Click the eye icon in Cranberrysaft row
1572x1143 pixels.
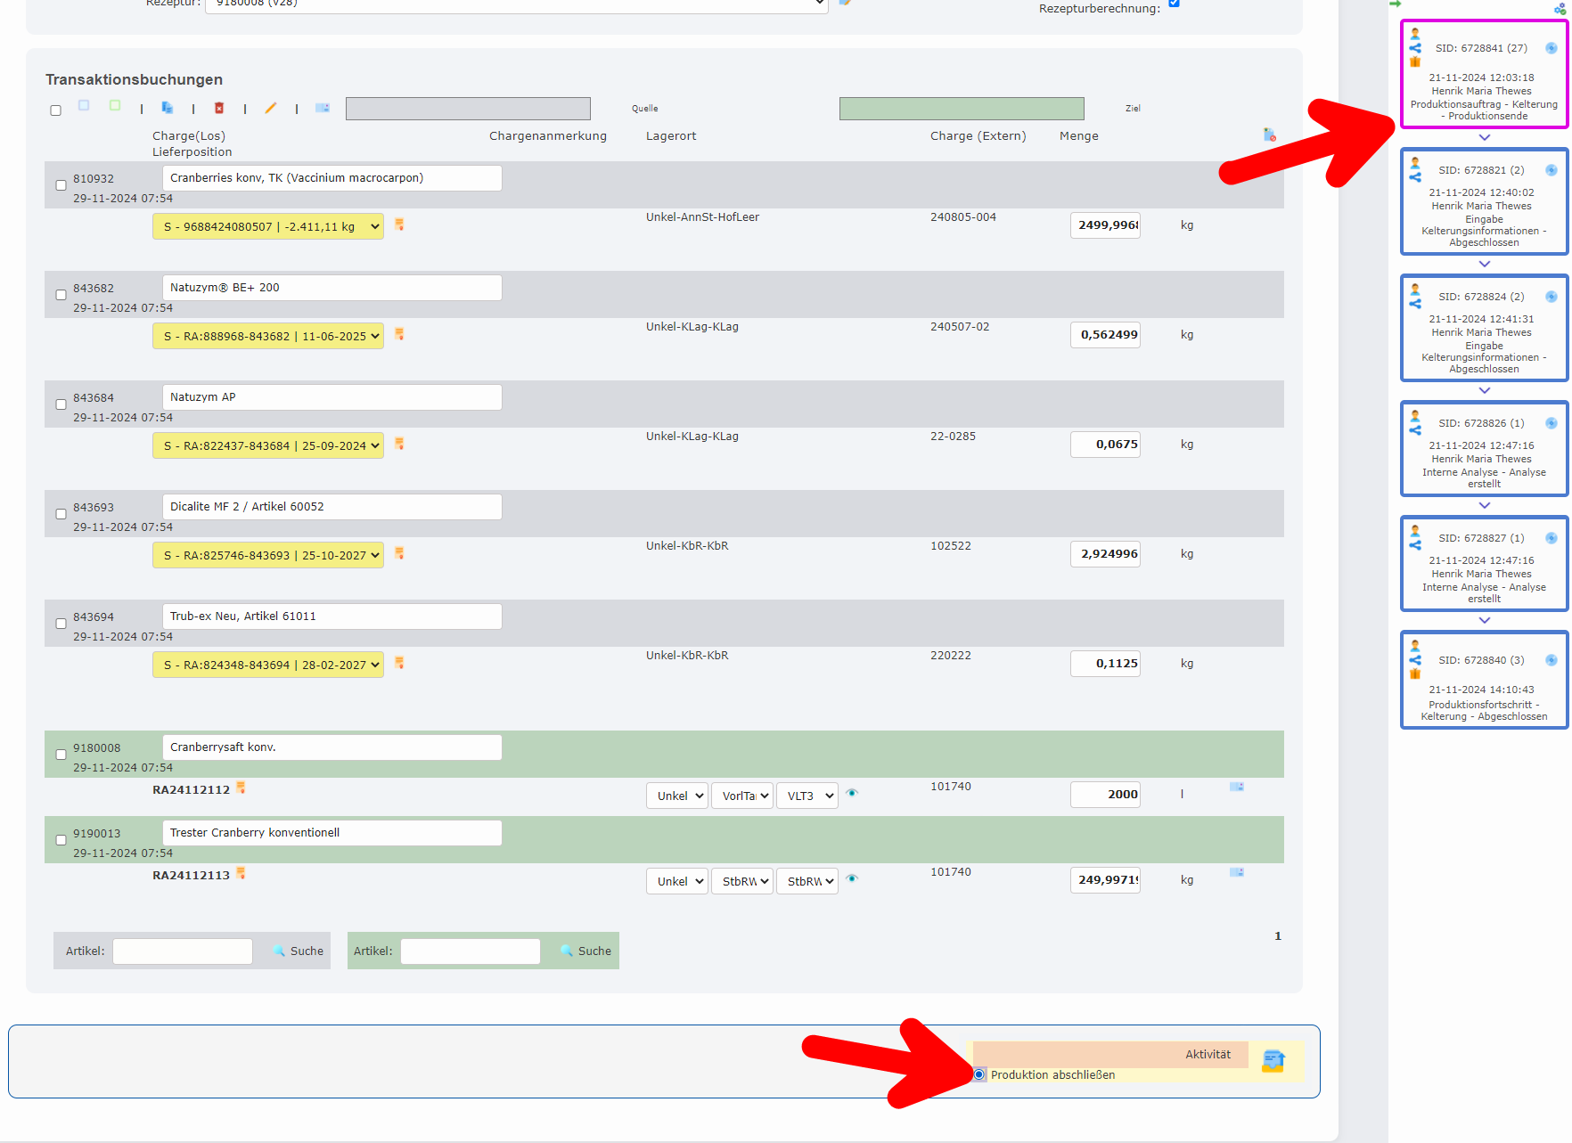coord(852,793)
